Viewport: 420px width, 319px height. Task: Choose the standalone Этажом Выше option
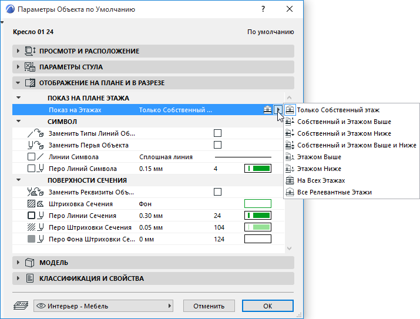point(351,157)
